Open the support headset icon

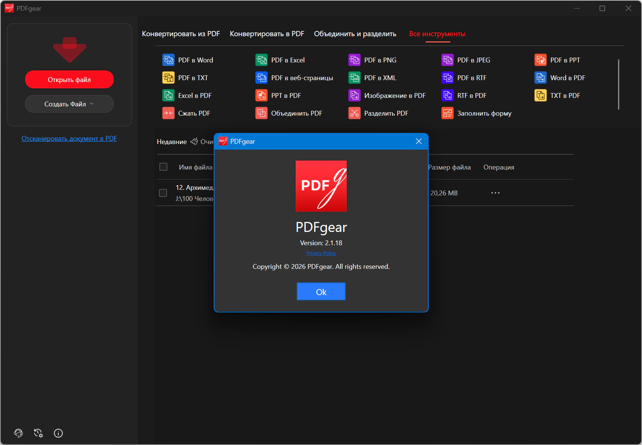[x=18, y=433]
